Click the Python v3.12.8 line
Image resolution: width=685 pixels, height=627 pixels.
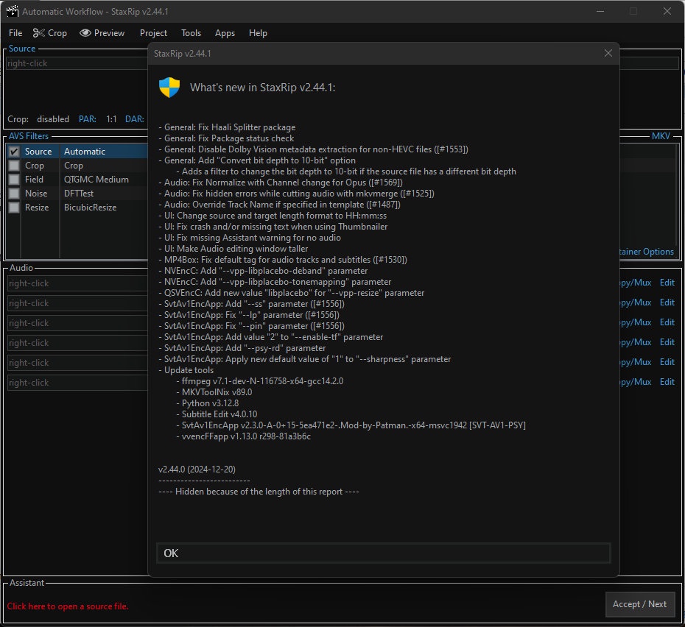[x=208, y=403]
